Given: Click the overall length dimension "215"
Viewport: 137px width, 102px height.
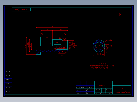Looking at the screenshot, I should pos(52,27).
